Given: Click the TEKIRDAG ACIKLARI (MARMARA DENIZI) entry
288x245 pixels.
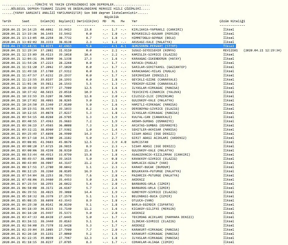Looking at the screenshot, I should click(x=163, y=217).
